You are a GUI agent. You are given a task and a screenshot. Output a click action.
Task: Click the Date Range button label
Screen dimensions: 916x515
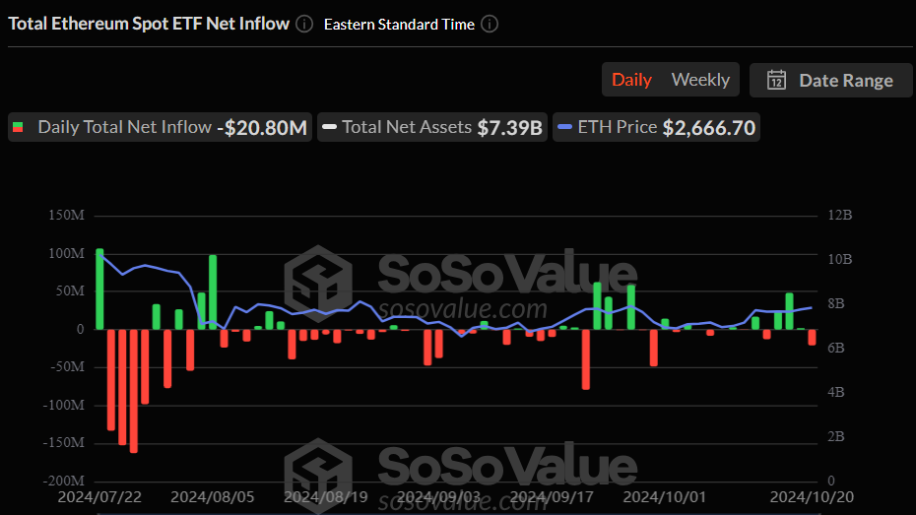pyautogui.click(x=846, y=80)
